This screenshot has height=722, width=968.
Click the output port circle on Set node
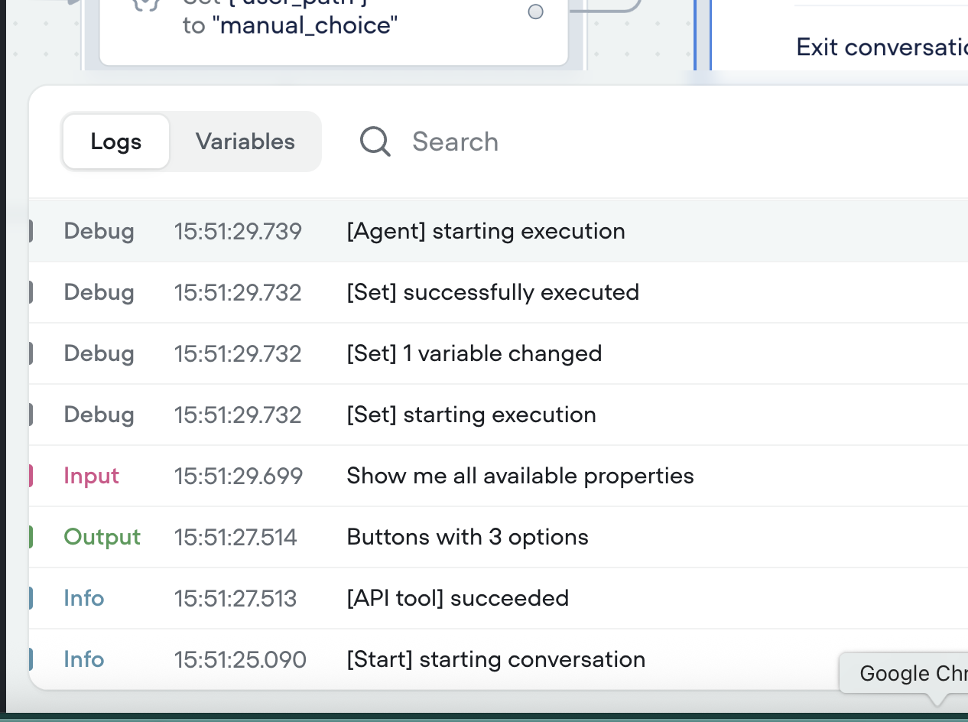[x=535, y=11]
